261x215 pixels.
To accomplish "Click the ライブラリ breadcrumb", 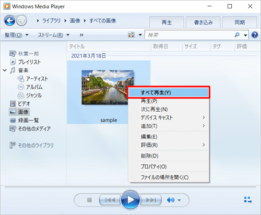I will [52, 21].
